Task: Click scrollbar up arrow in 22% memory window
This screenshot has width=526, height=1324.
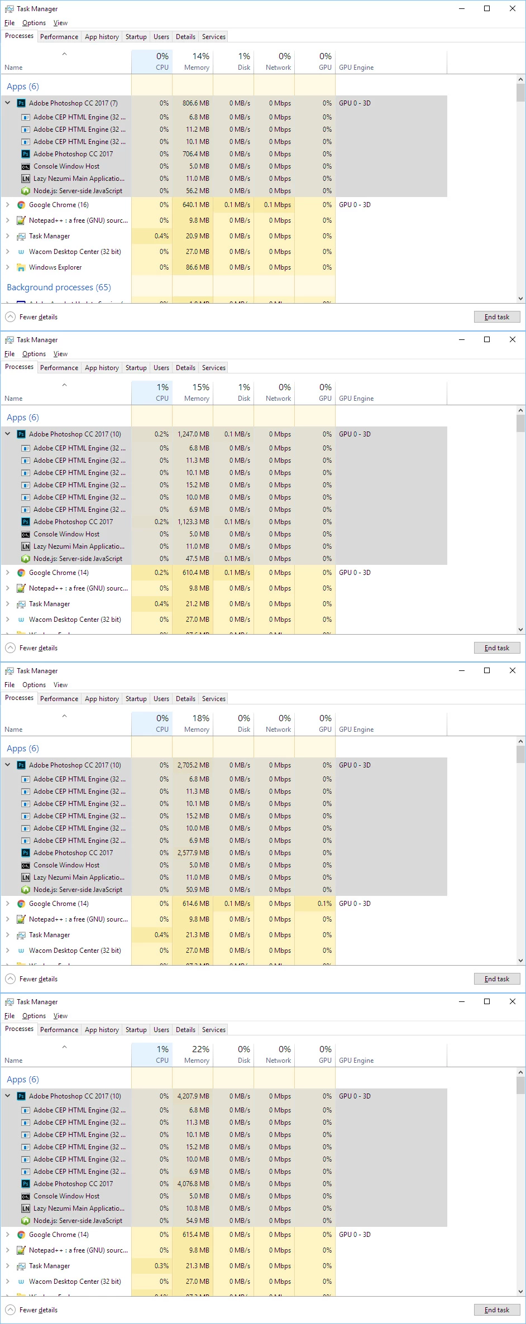Action: coord(520,1072)
